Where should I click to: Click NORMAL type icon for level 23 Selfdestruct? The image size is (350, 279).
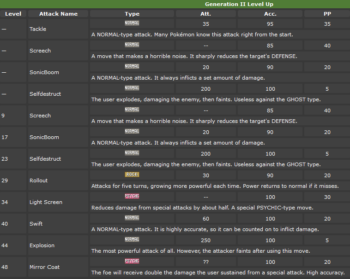click(132, 153)
